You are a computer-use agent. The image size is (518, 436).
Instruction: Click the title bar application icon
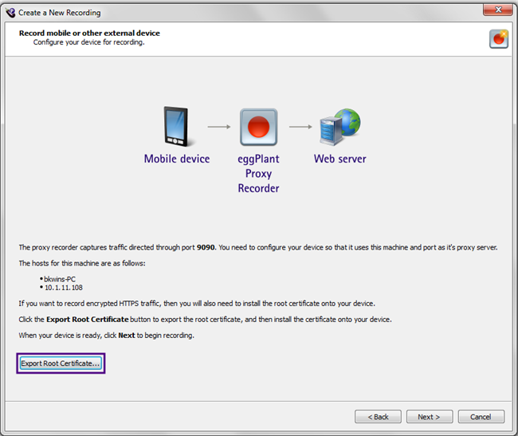[x=10, y=13]
